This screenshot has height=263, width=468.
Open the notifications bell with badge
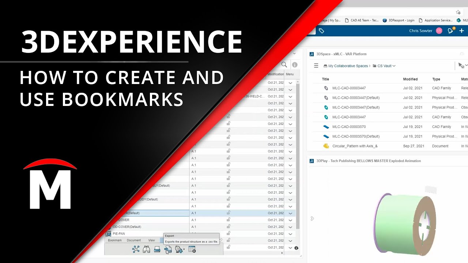pyautogui.click(x=451, y=30)
